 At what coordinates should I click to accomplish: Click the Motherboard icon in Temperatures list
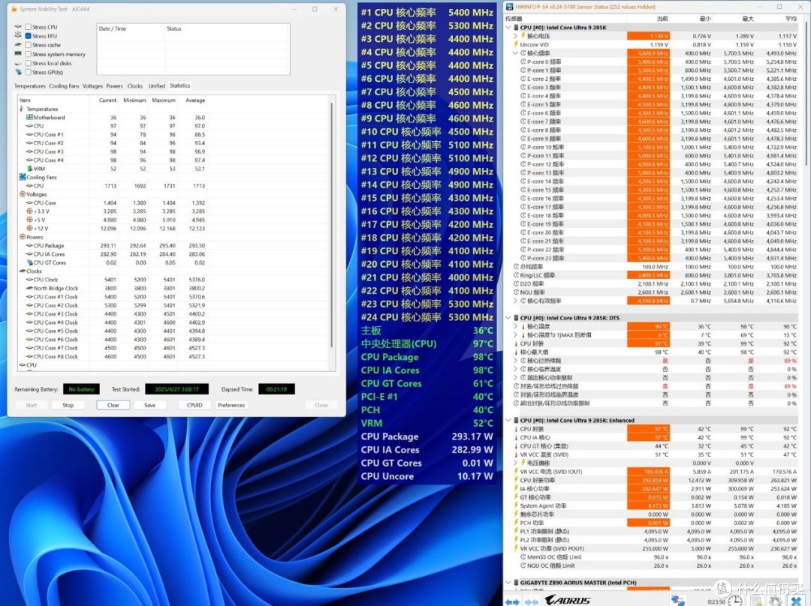29,117
